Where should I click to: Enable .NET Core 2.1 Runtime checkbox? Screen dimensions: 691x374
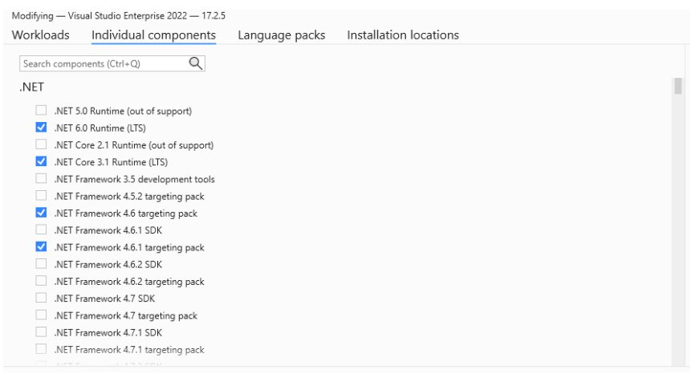point(41,144)
